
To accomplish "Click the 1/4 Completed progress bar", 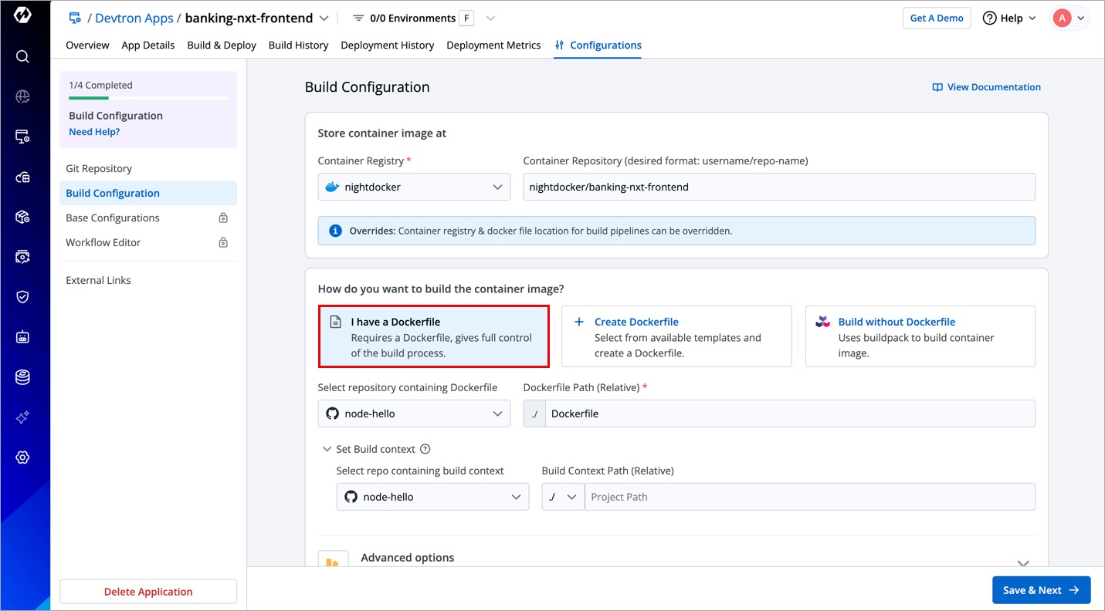I will point(148,98).
